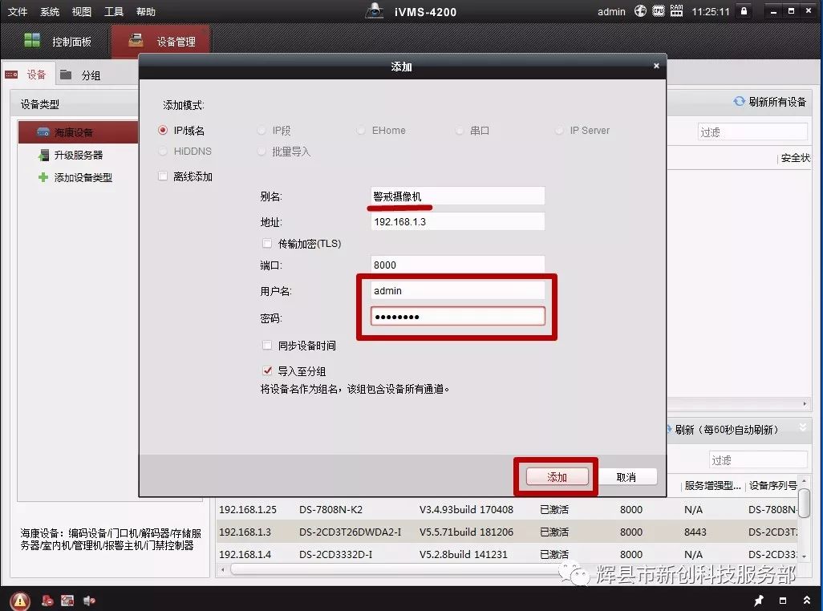Image resolution: width=823 pixels, height=611 pixels.
Task: Click the 服务增强型 column header
Action: [713, 486]
